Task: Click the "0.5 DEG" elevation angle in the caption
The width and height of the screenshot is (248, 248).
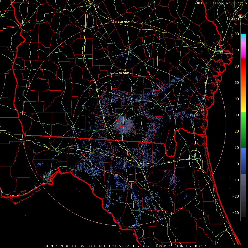Action: [141, 246]
